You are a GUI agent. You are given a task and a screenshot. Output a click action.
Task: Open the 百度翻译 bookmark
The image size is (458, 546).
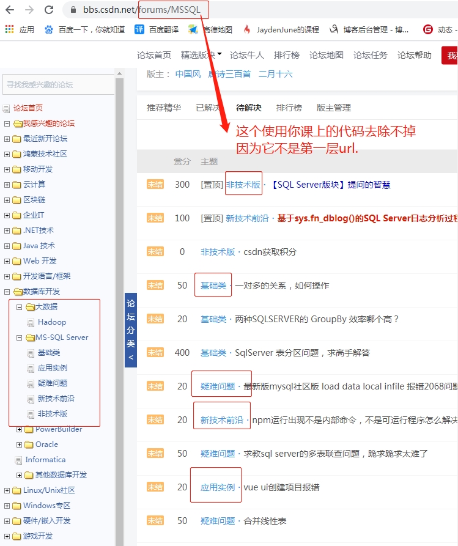[x=157, y=29]
